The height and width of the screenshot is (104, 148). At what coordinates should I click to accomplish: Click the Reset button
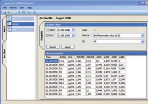[53, 47]
